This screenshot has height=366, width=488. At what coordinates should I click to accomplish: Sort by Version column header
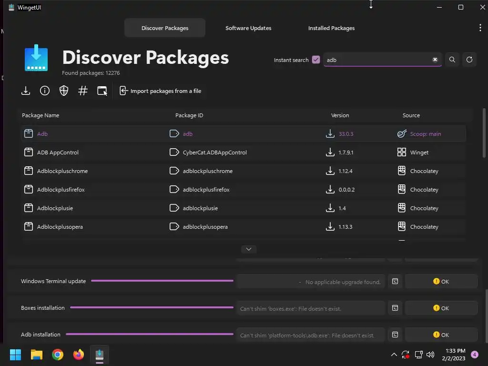point(340,115)
